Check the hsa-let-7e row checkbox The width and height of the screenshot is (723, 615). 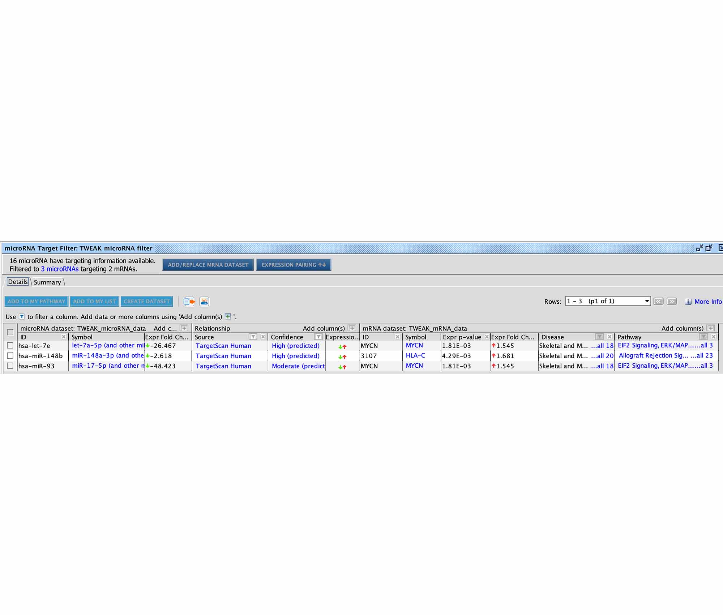coord(10,346)
